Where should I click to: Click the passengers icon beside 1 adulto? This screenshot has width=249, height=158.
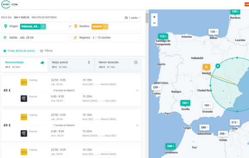click(x=126, y=18)
